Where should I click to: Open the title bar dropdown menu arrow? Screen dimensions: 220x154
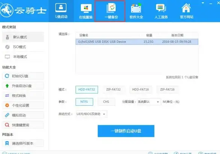203,3
